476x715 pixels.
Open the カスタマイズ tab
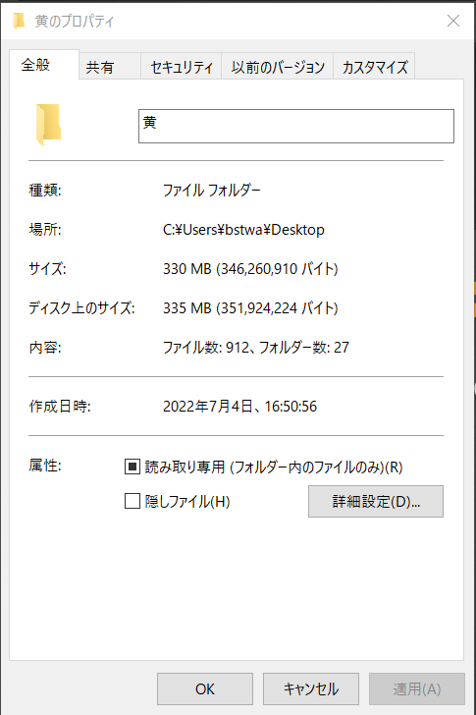coord(374,67)
